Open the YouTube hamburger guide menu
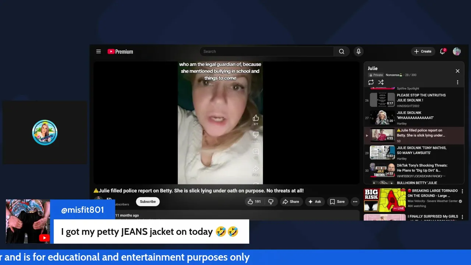The image size is (471, 265). [99, 52]
